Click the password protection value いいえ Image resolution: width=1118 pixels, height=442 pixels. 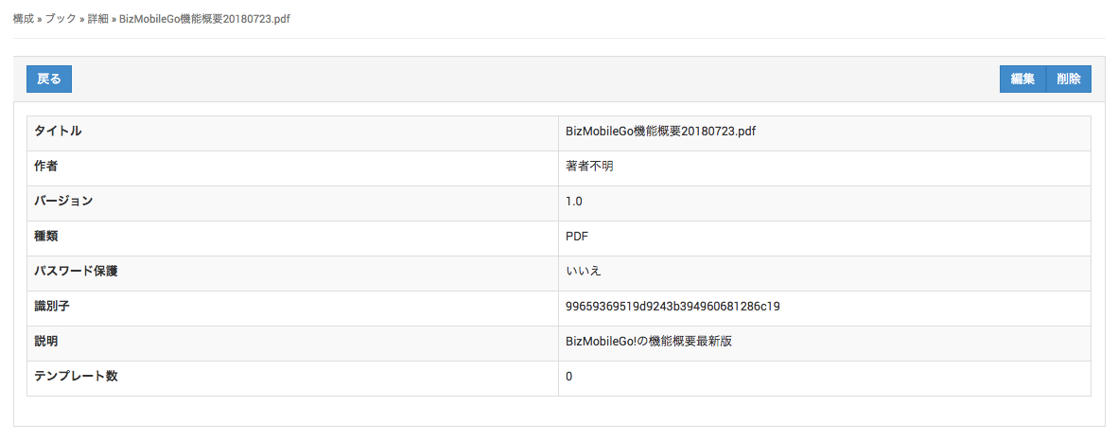[584, 272]
